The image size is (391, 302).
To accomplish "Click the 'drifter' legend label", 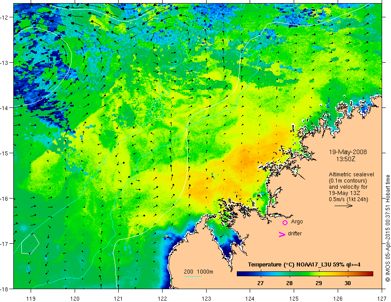I will point(295,234).
